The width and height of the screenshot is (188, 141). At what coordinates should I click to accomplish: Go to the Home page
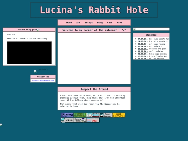69,23
